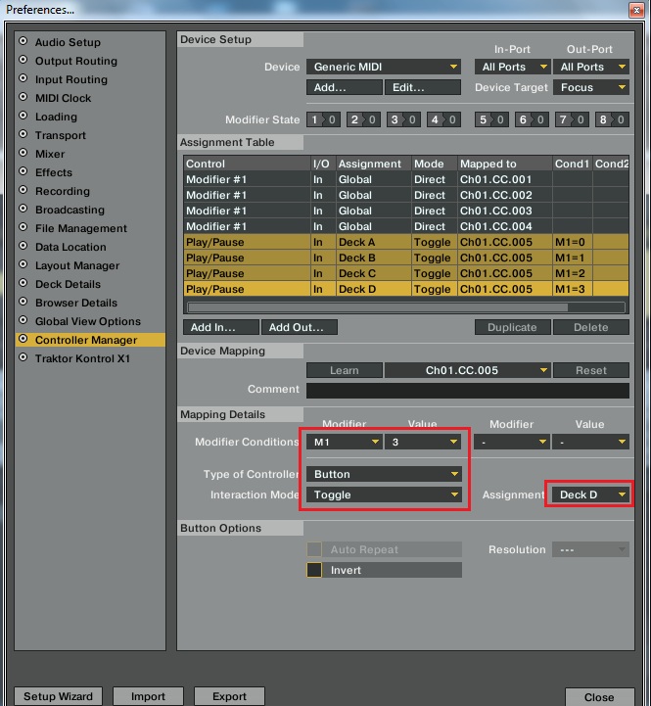The height and width of the screenshot is (706, 651).
Task: Select the Play/Pause Deck C row
Action: [x=406, y=273]
